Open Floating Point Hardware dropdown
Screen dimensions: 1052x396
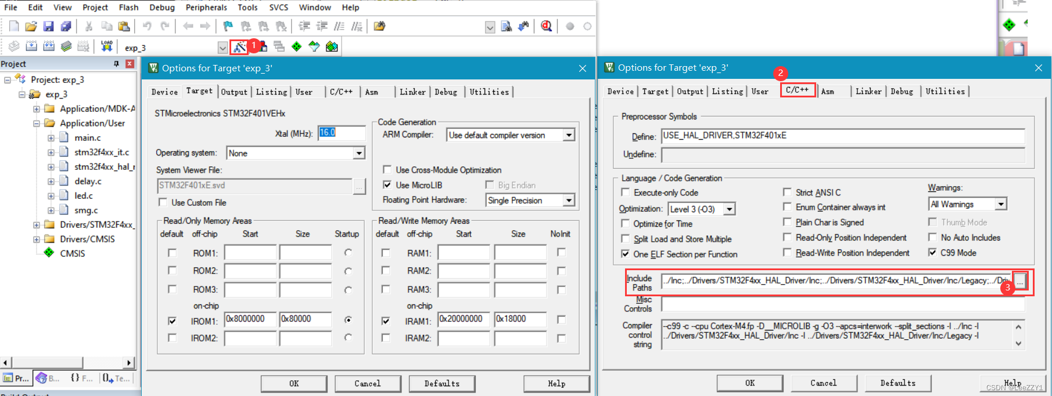569,200
